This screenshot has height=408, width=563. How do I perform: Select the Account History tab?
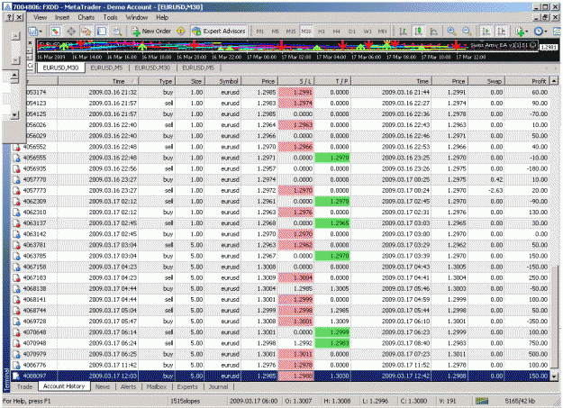click(64, 386)
